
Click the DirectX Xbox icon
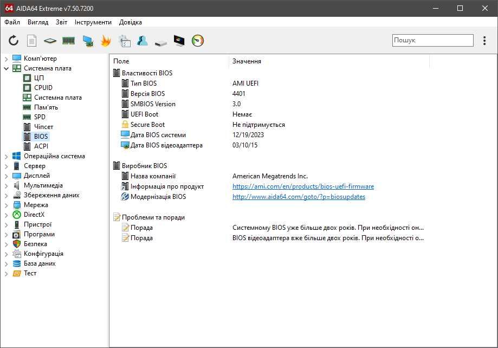tap(16, 215)
